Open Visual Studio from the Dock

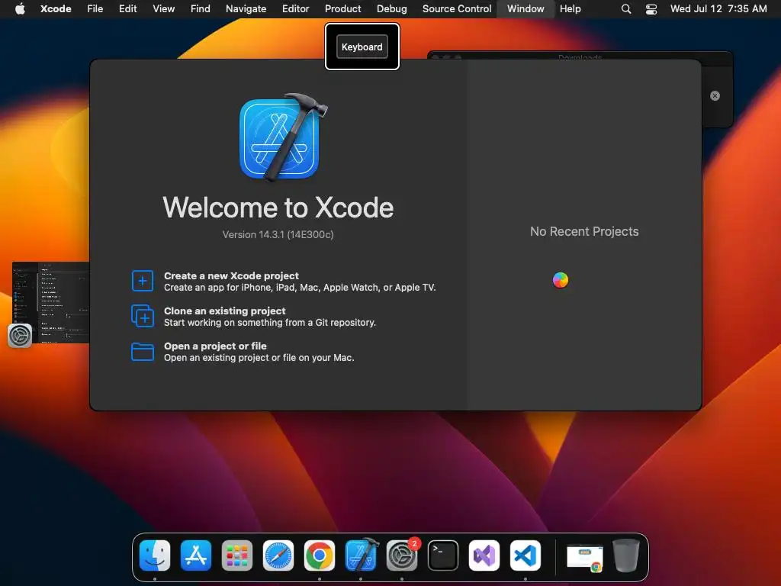(x=484, y=555)
